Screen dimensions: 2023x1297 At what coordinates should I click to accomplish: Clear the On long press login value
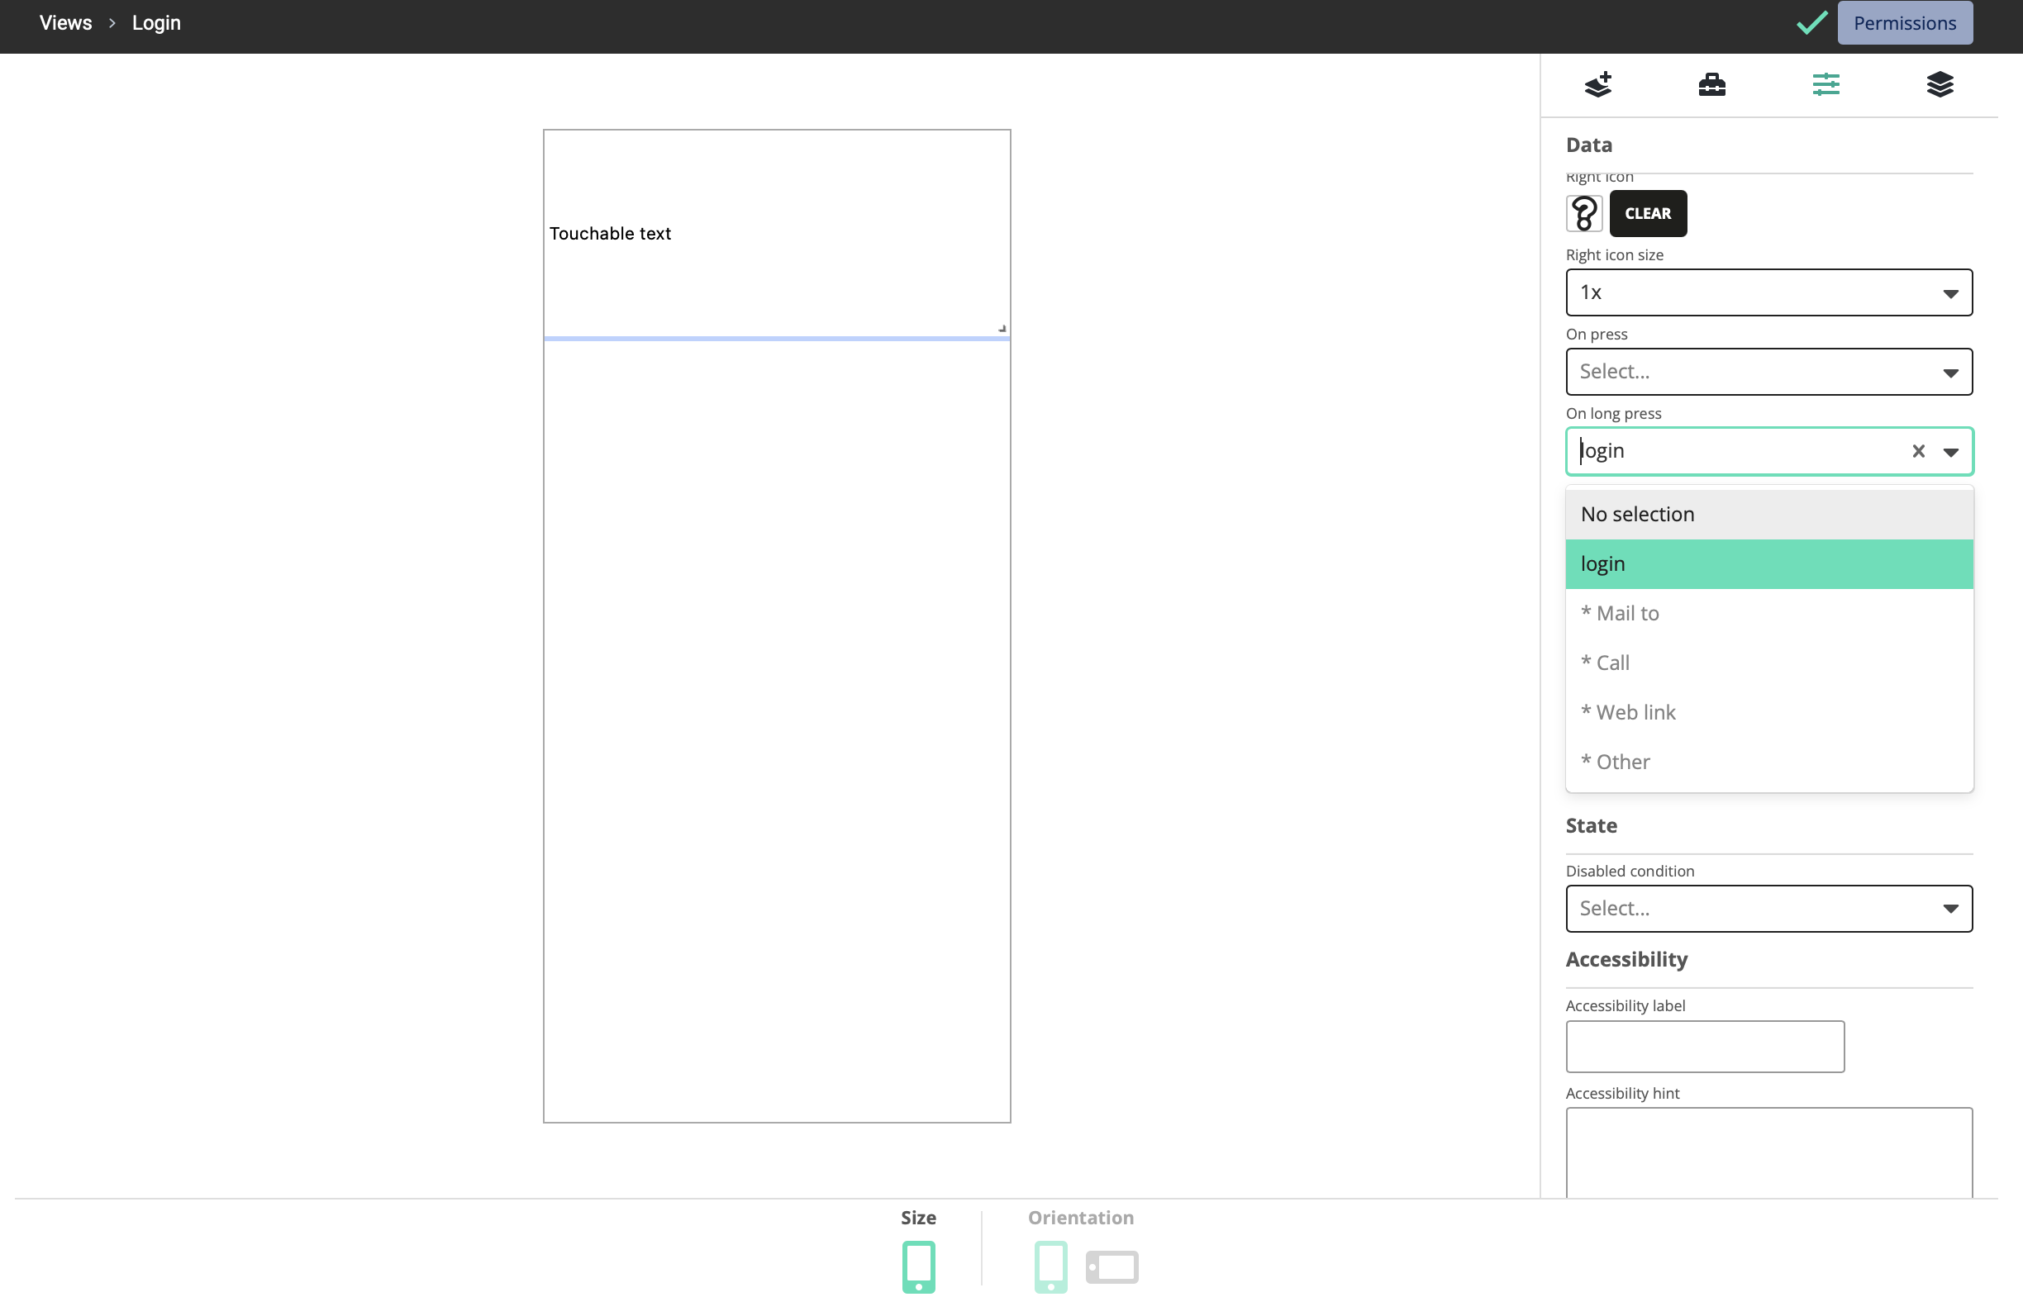coord(1918,451)
